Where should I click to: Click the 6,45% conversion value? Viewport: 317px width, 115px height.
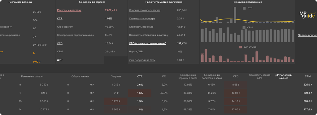coord(109,35)
